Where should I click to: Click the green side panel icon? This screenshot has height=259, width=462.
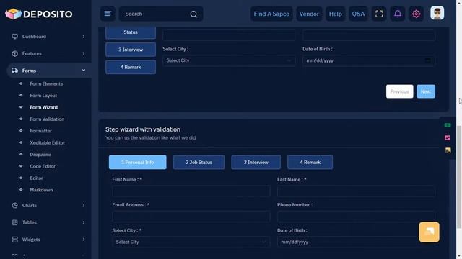point(448,125)
